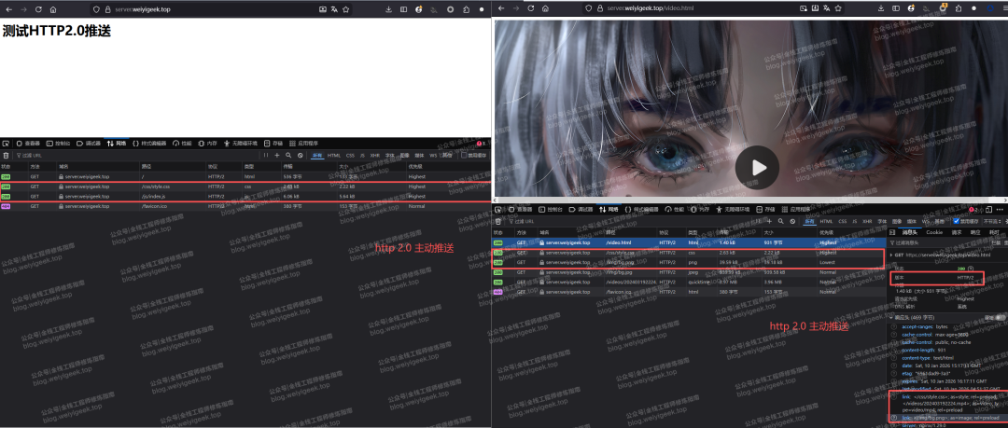Pause network recording in left devtools
This screenshot has width=1008, height=428.
point(266,155)
